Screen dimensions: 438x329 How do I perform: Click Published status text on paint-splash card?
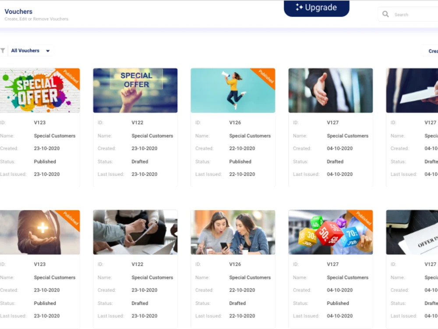(x=45, y=161)
